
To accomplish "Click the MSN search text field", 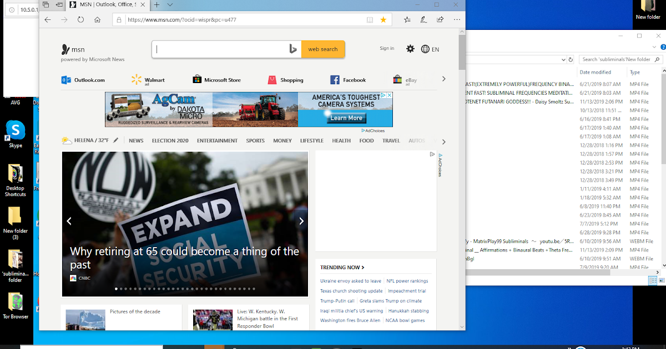I will tap(220, 49).
